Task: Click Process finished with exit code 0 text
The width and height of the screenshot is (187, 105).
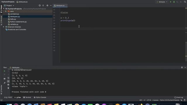Action: pos(29,92)
